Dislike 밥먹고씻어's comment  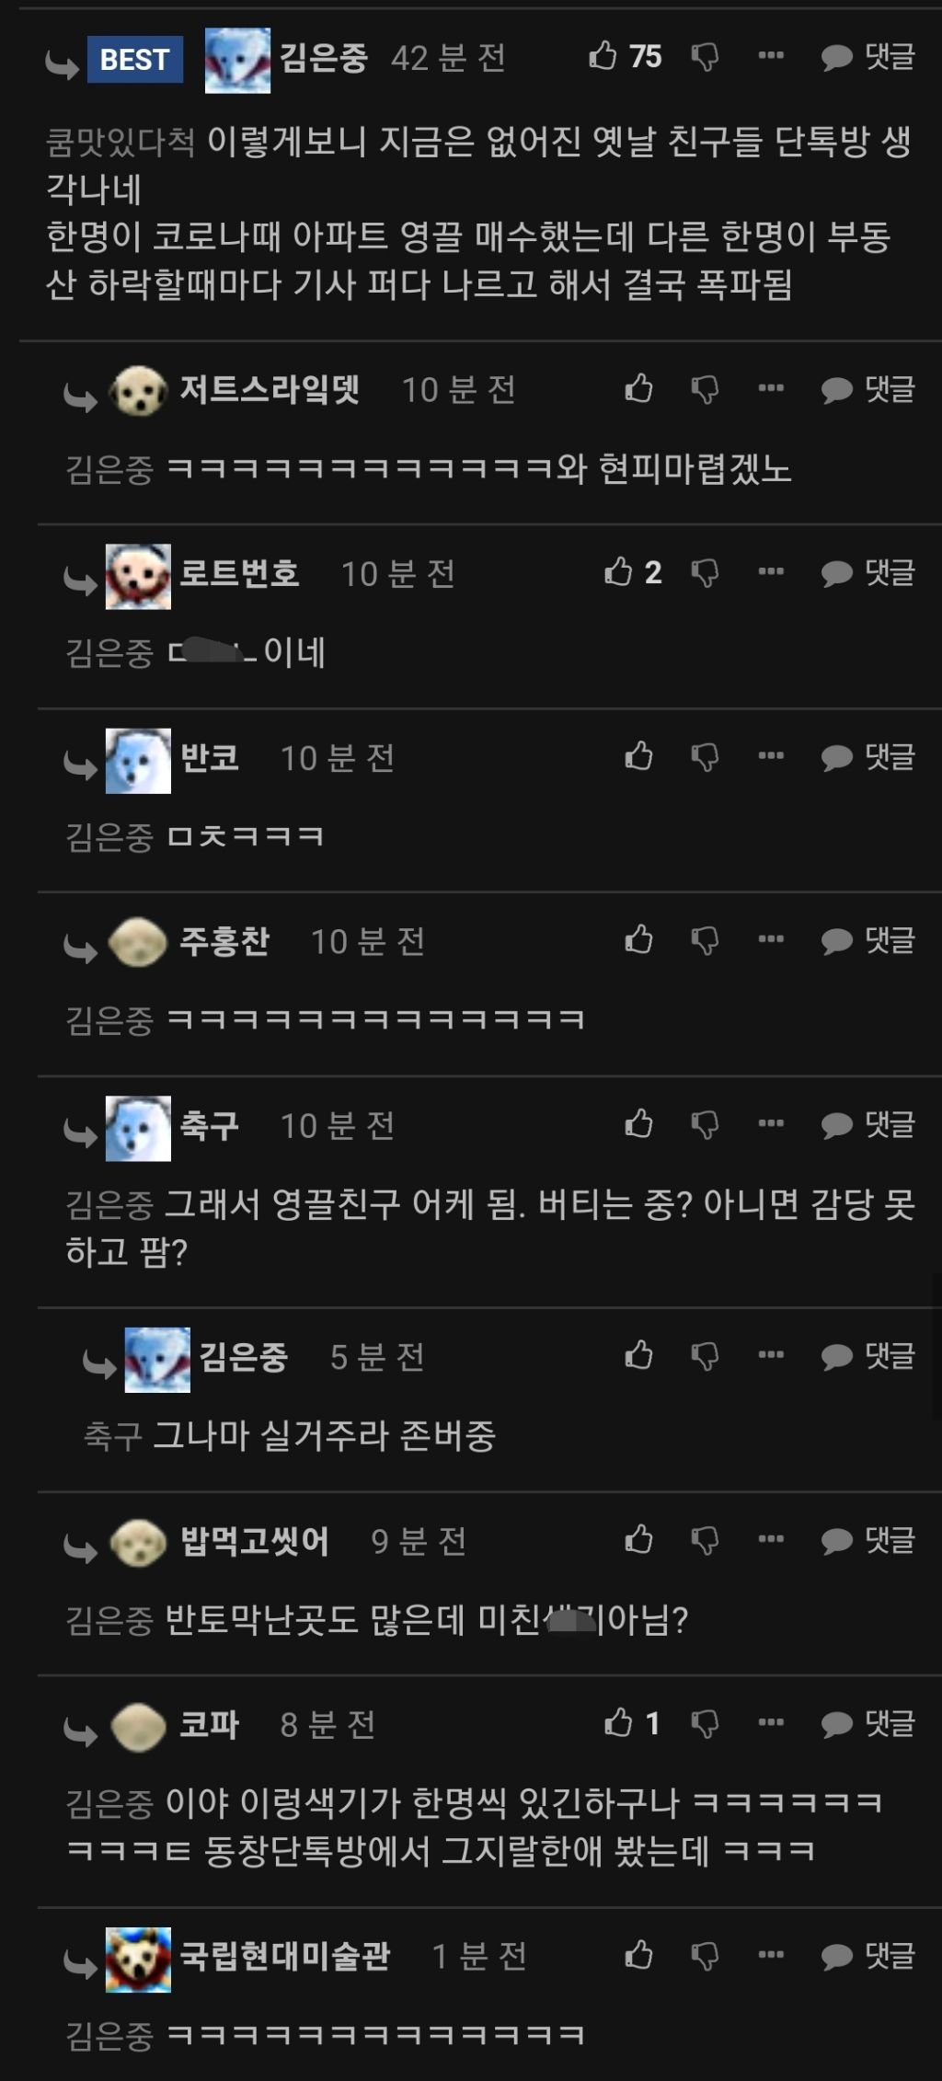tap(705, 1541)
